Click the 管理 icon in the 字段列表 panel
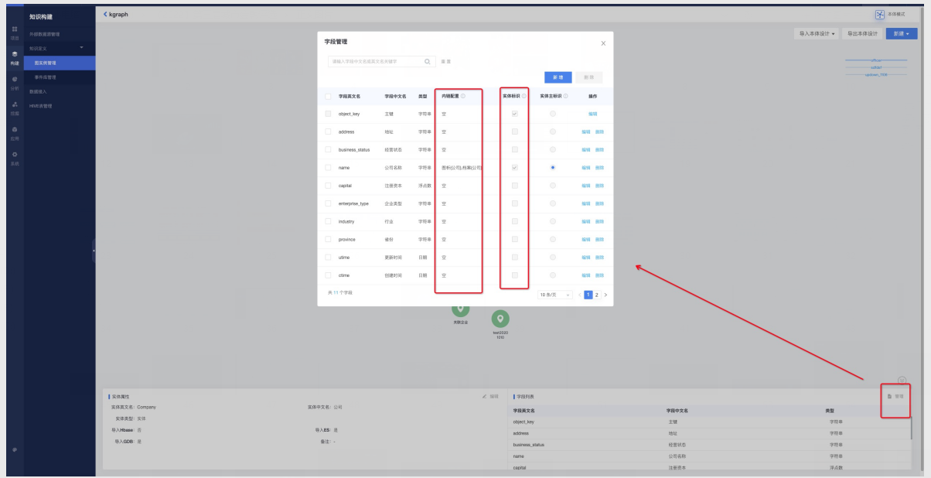 click(889, 396)
